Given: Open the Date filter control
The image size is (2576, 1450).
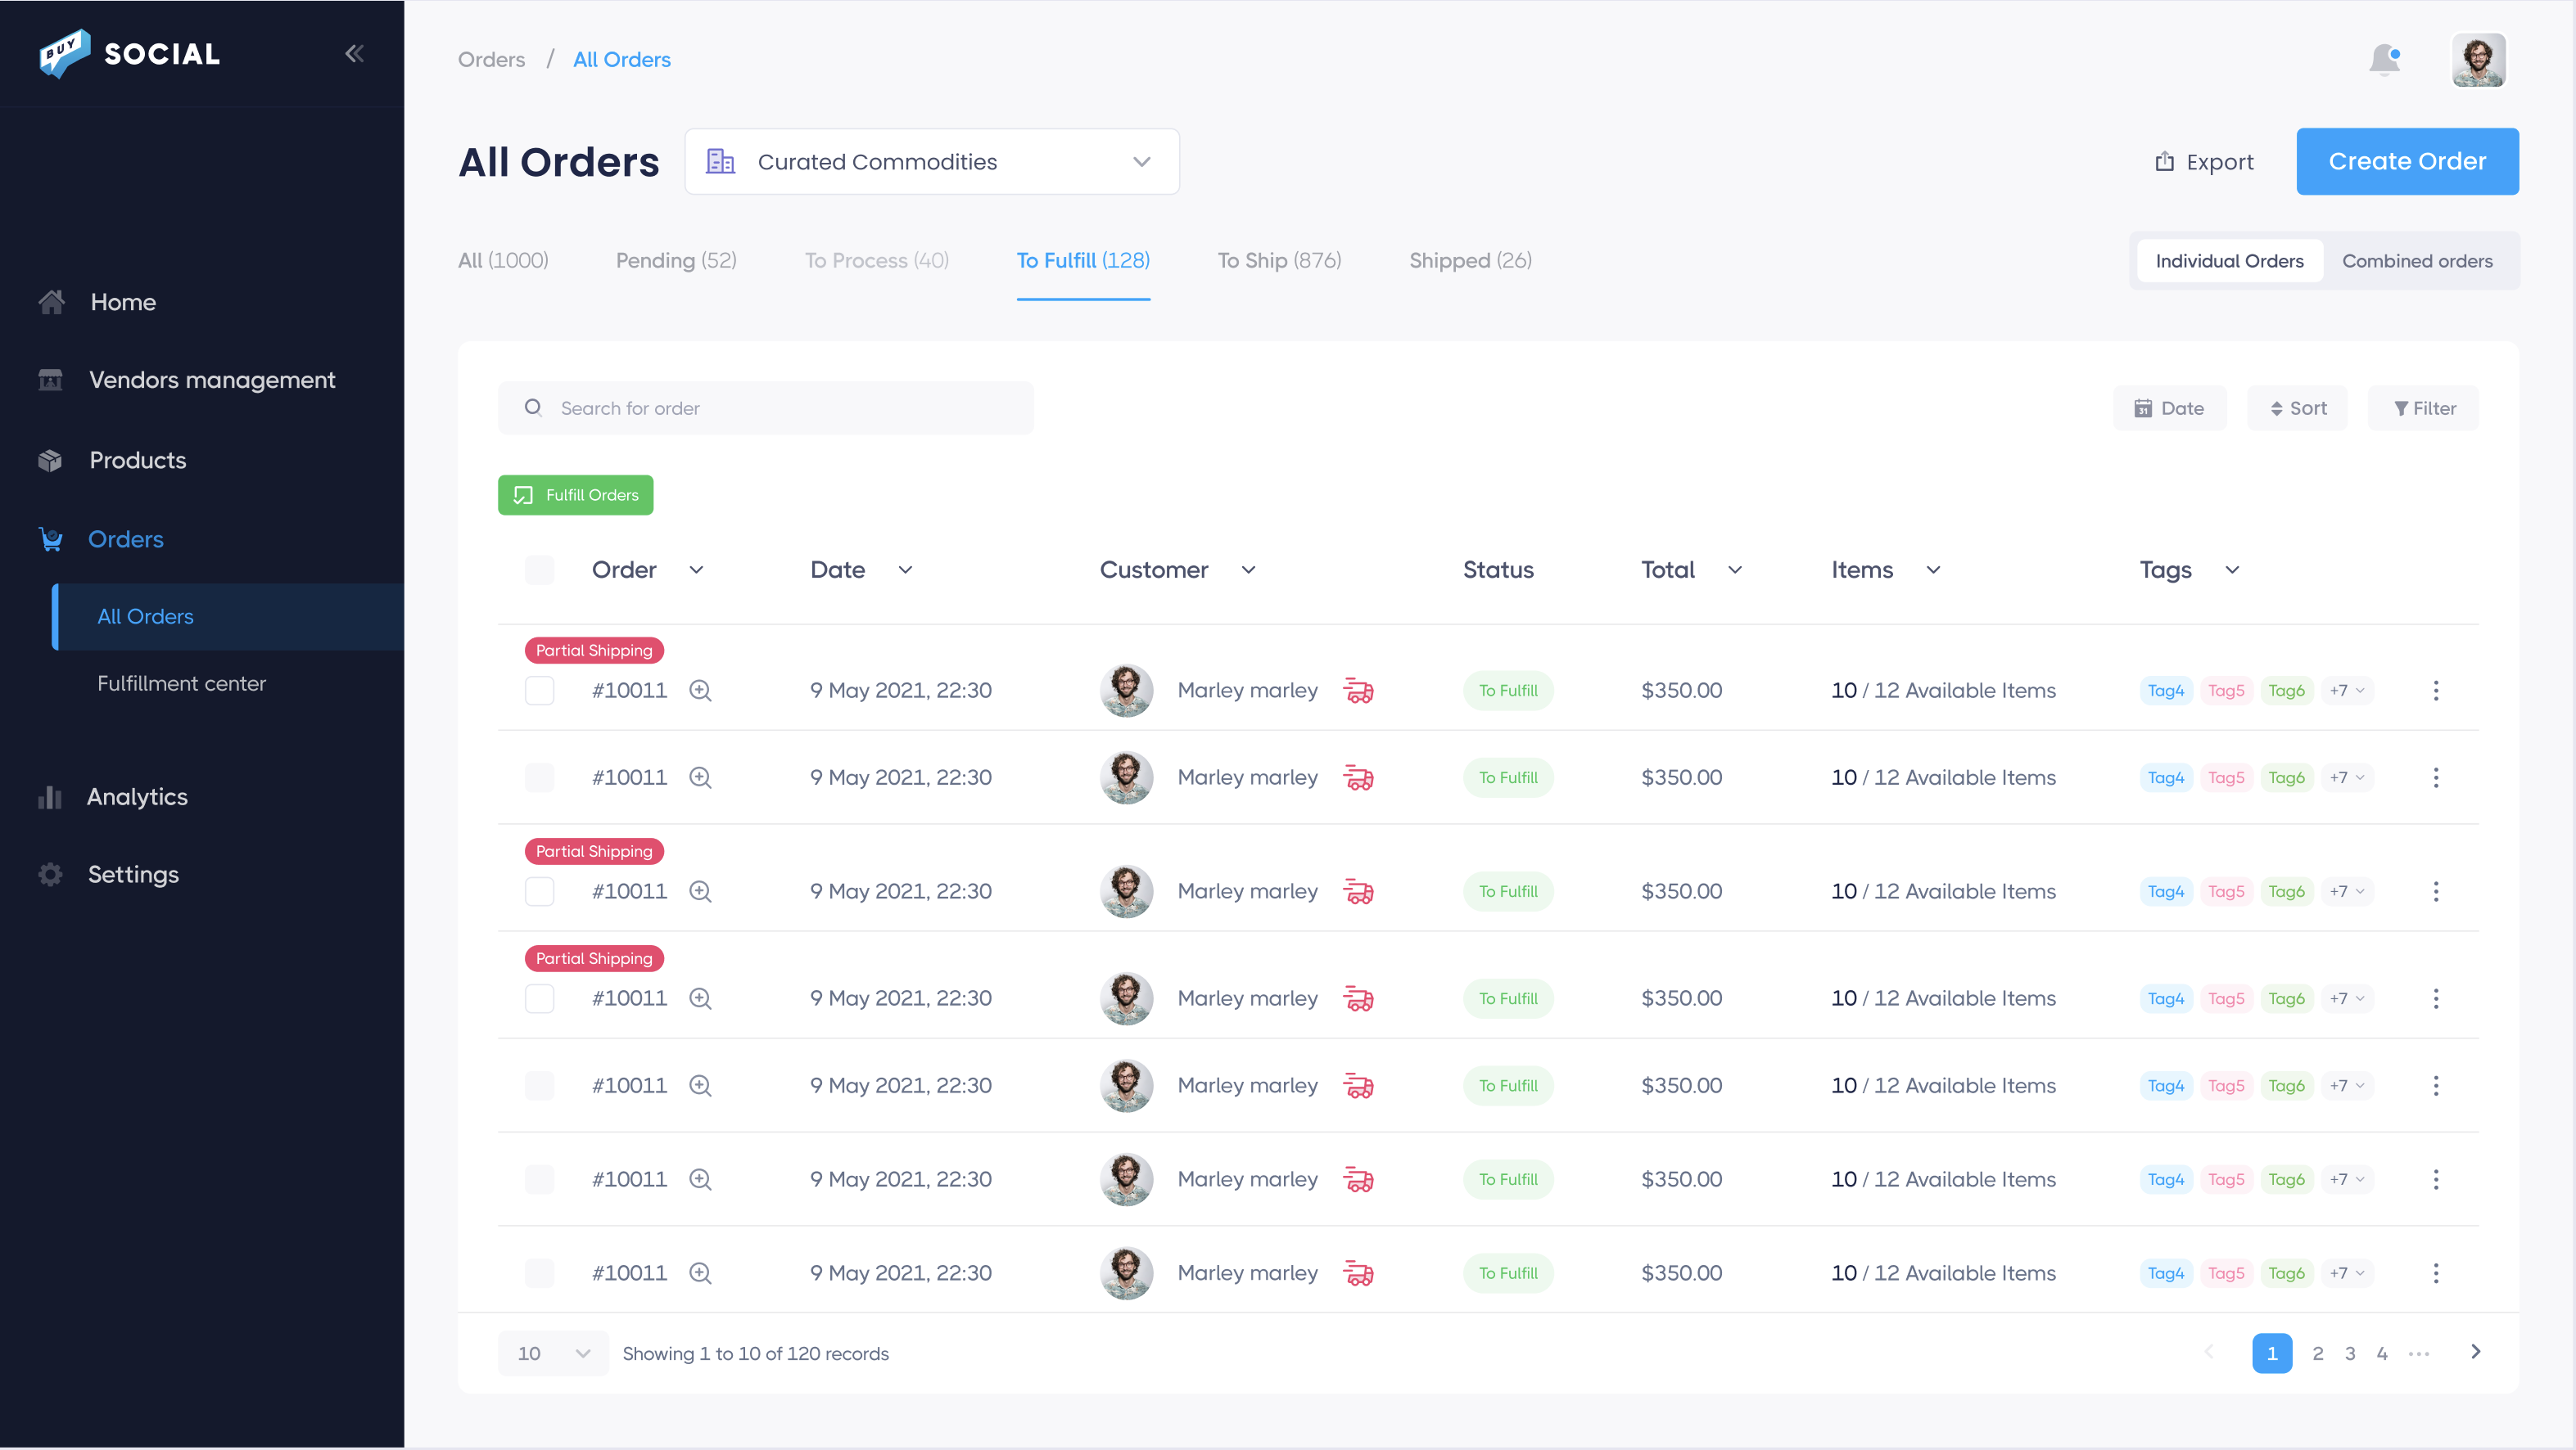Looking at the screenshot, I should pyautogui.click(x=2169, y=408).
